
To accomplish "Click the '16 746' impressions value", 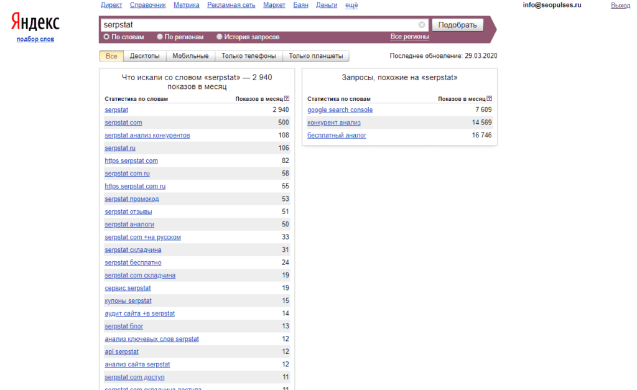I will [481, 135].
